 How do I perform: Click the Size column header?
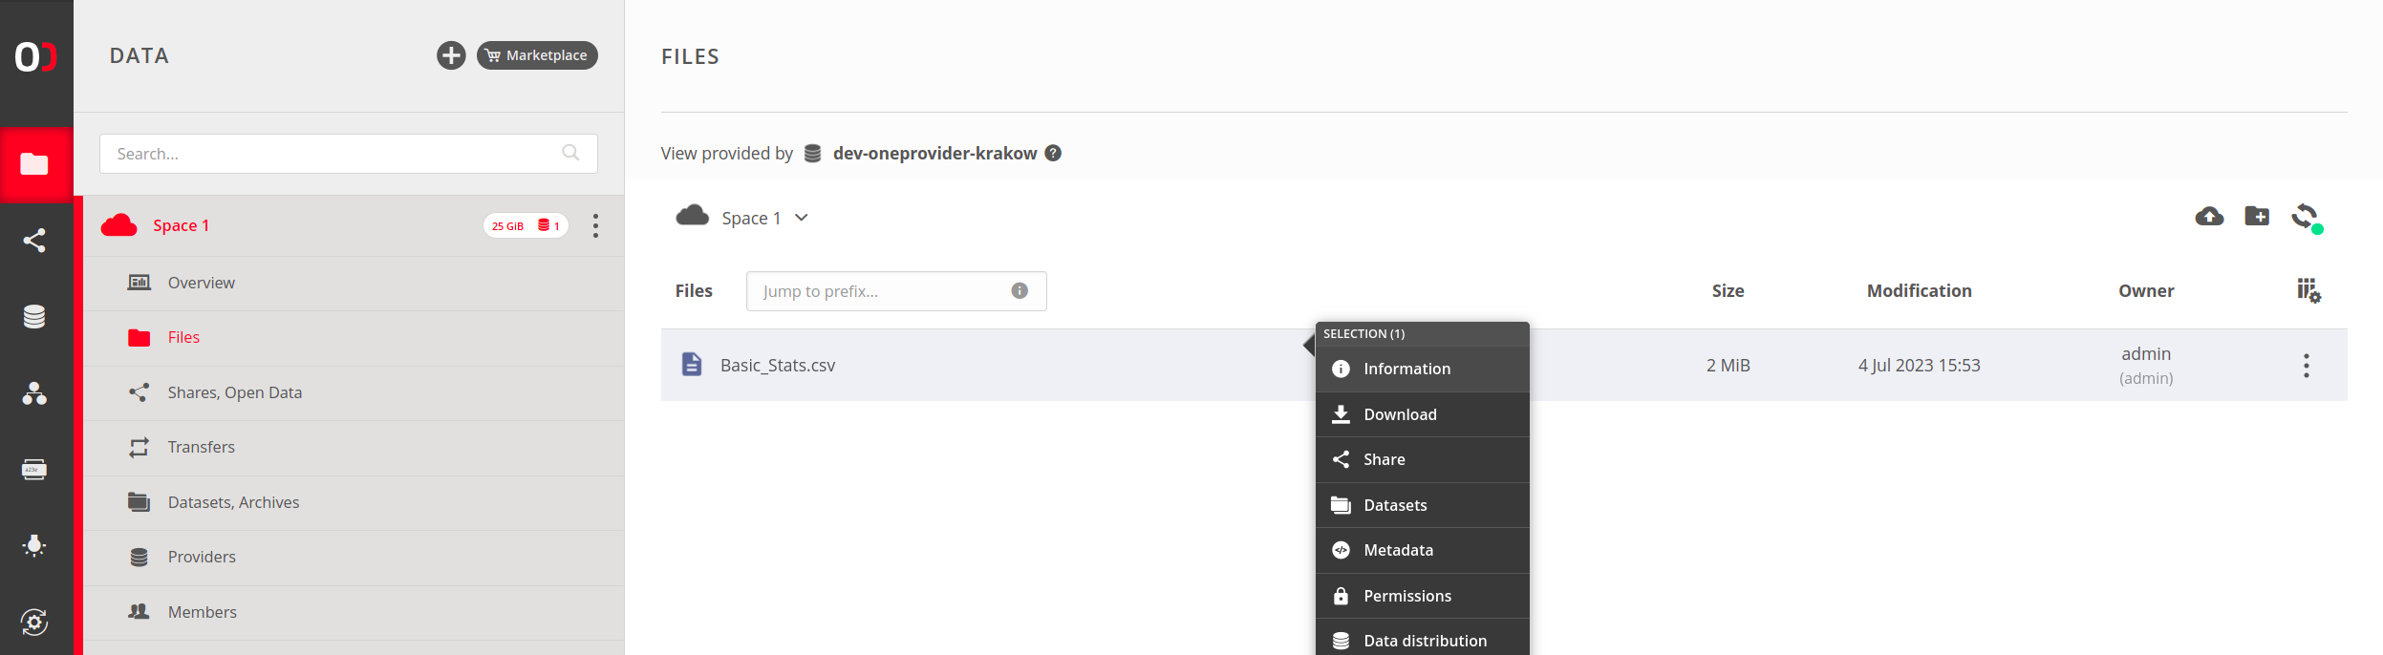pos(1728,290)
